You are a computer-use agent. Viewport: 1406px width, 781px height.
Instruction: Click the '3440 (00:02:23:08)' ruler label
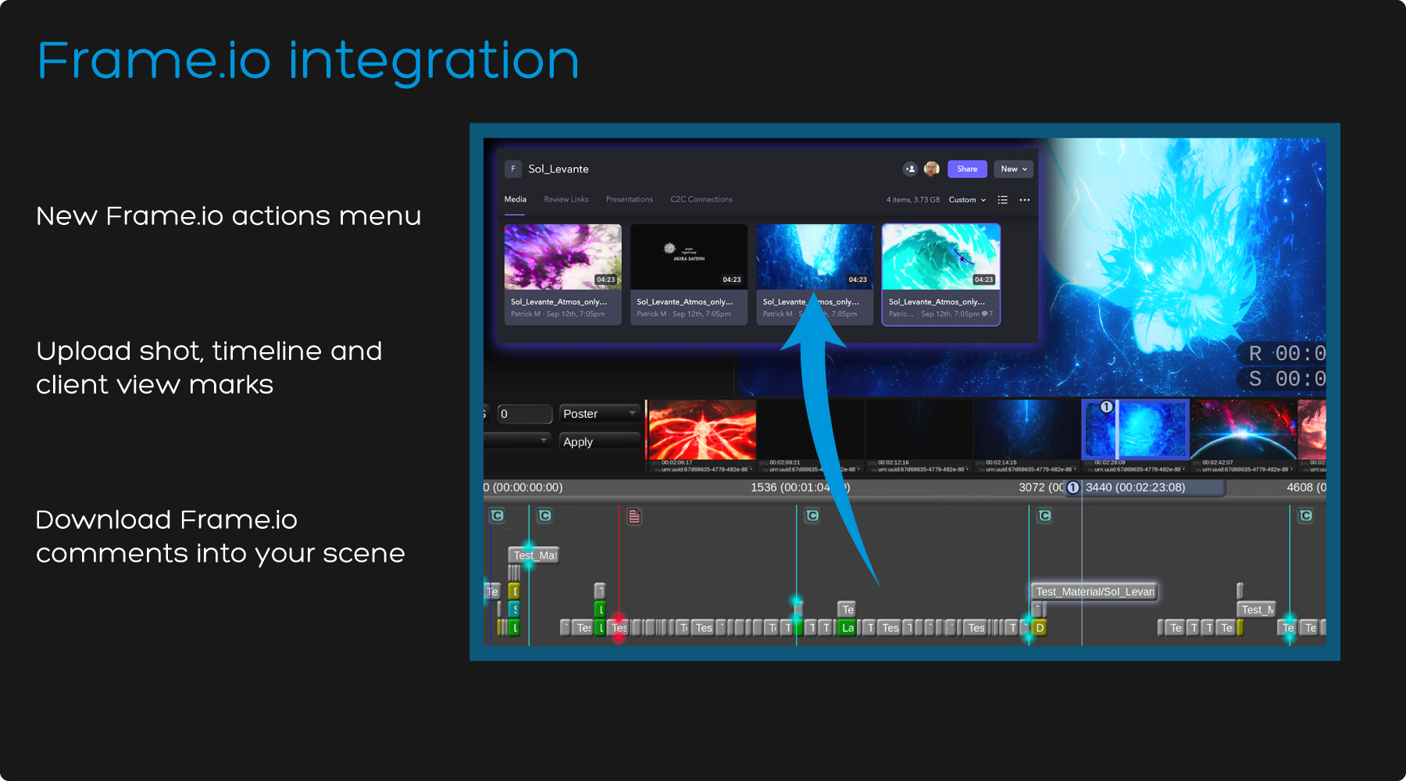[x=1136, y=487]
